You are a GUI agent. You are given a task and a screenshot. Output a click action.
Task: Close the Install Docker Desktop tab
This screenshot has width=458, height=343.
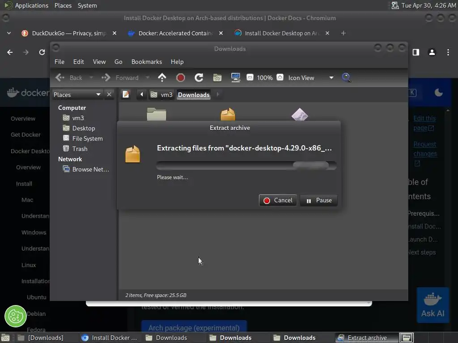[x=327, y=33]
